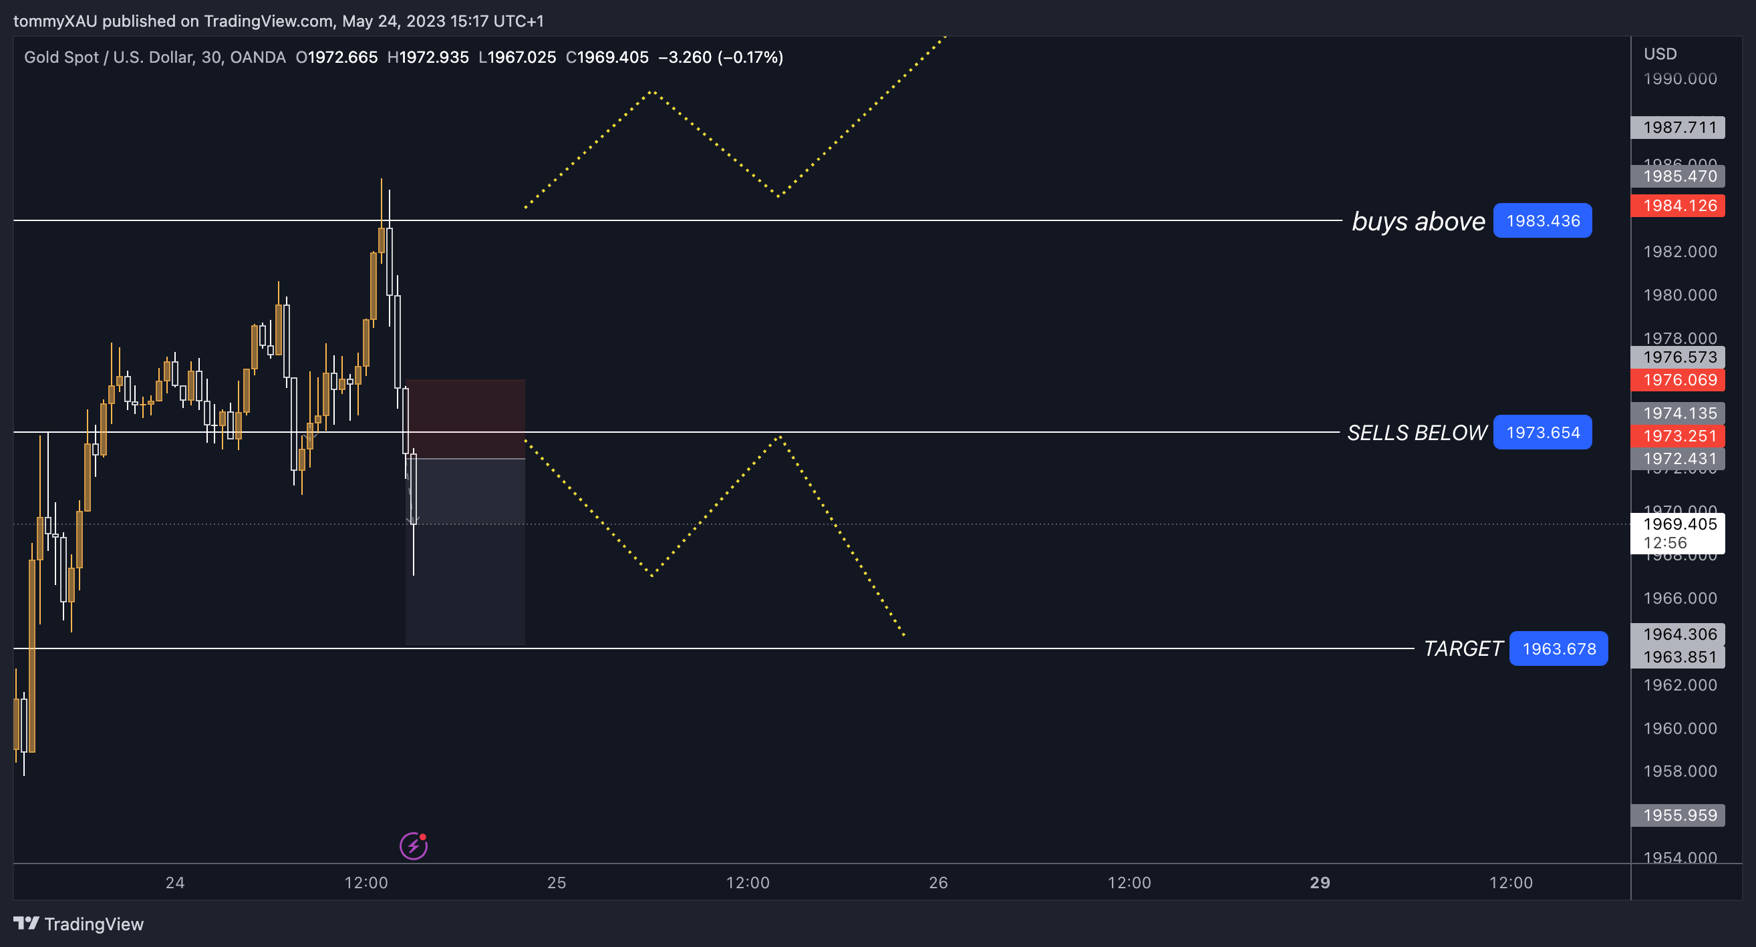The image size is (1756, 947).
Task: Click the bold date label 29 on time axis
Action: click(1320, 883)
